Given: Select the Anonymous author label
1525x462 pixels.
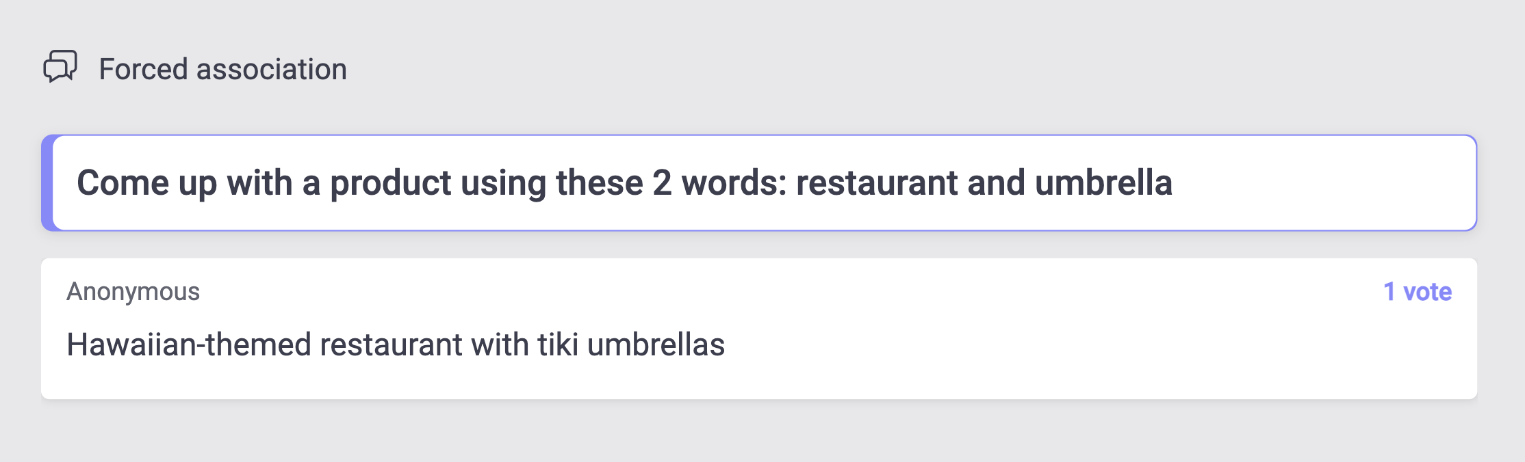Looking at the screenshot, I should [x=133, y=292].
